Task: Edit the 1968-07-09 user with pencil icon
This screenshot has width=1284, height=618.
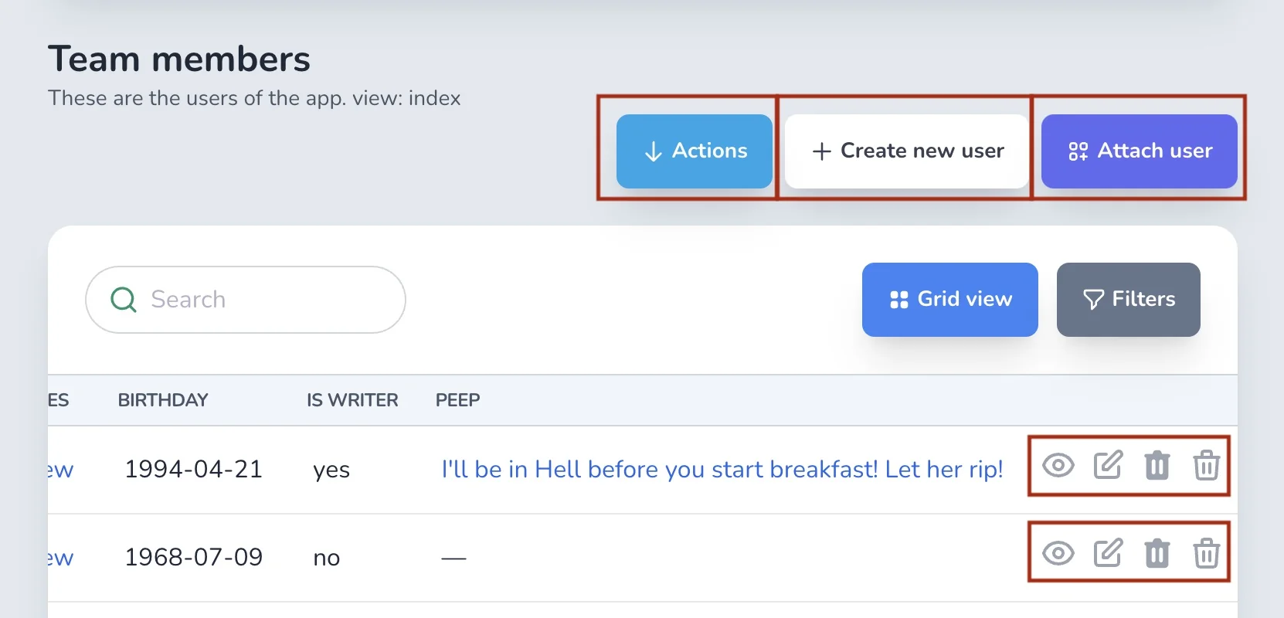Action: pos(1108,553)
